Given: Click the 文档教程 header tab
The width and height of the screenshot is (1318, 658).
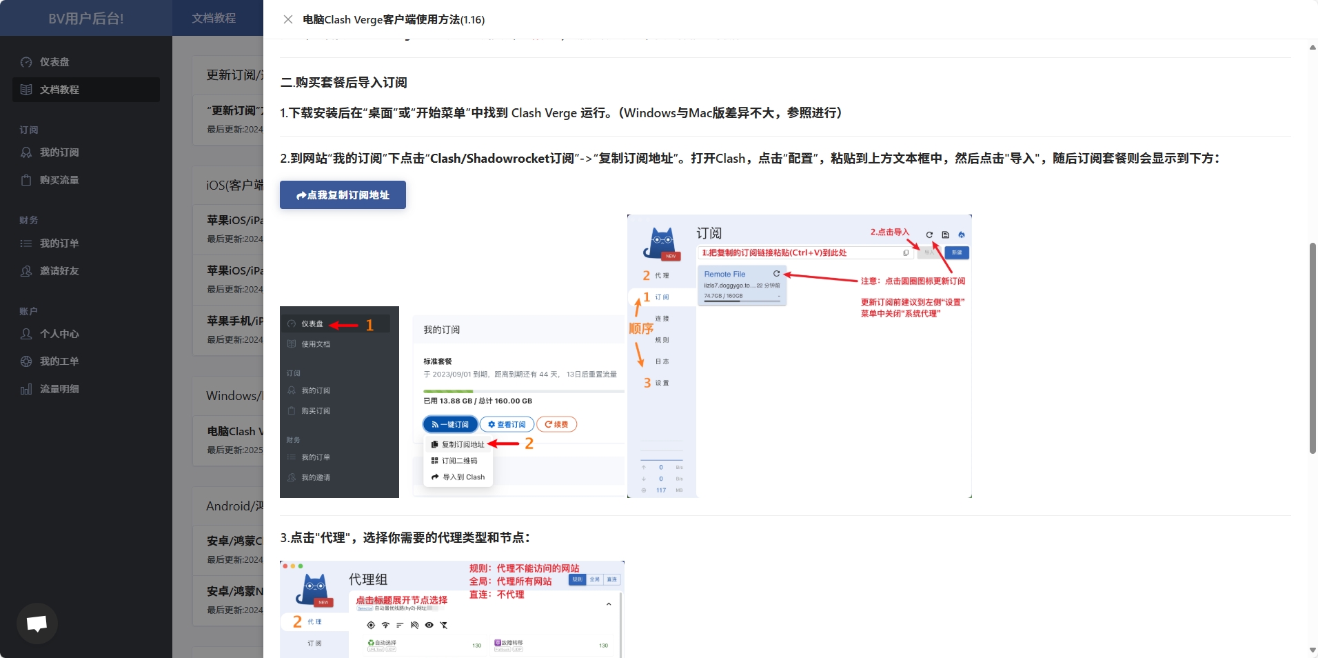Looking at the screenshot, I should coord(214,19).
